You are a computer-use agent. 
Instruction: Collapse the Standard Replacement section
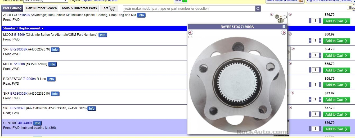23,28
